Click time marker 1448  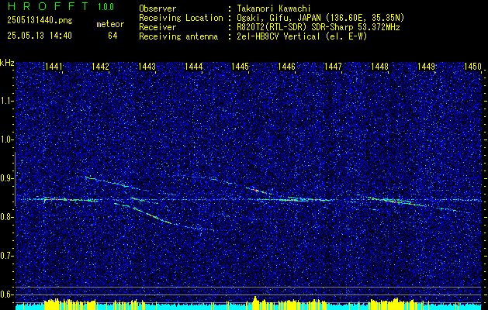(379, 67)
